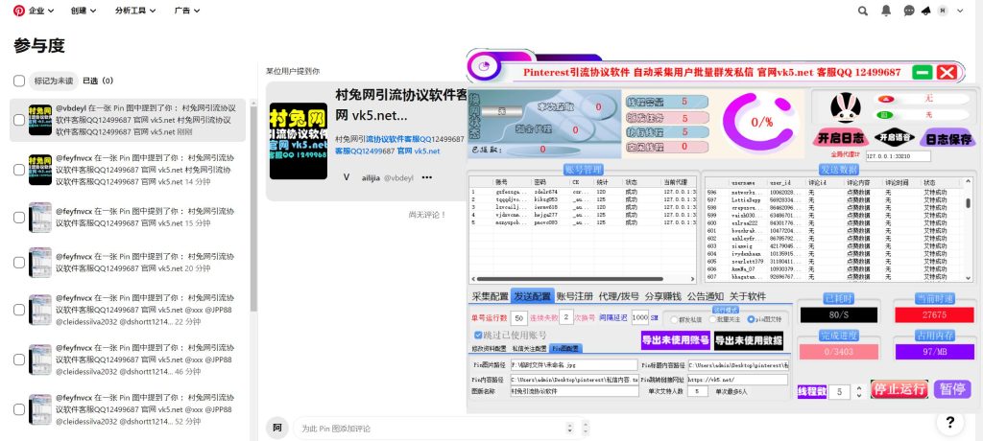Click the red oval indicator icon
Image resolution: width=983 pixels, height=441 pixels.
(x=884, y=99)
